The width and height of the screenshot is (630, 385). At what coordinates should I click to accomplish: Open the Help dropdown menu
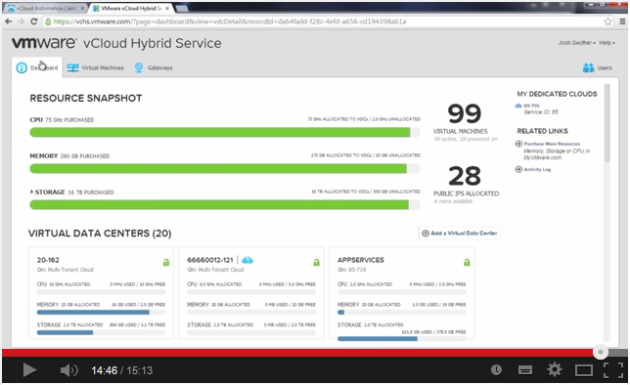coord(607,43)
